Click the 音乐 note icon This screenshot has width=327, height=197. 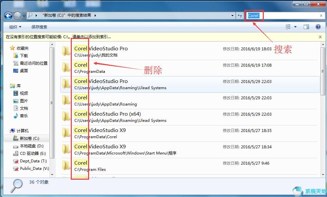tap(16, 116)
